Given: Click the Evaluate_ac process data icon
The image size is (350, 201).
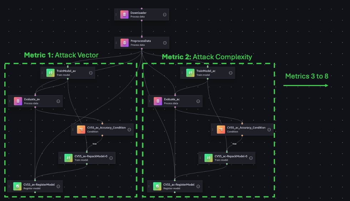Looking at the screenshot, I should pyautogui.click(x=158, y=101).
